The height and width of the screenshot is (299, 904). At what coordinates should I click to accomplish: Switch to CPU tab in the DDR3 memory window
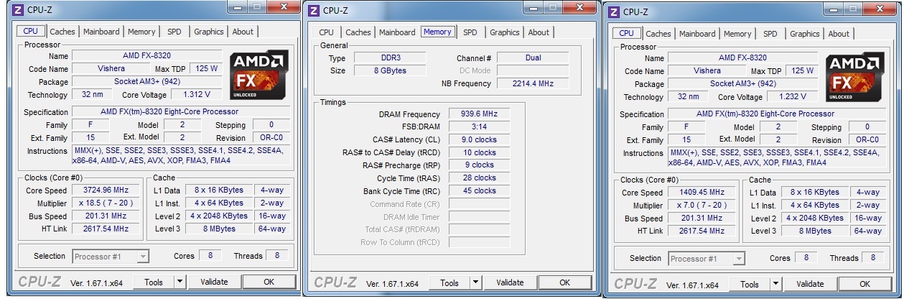(x=327, y=32)
